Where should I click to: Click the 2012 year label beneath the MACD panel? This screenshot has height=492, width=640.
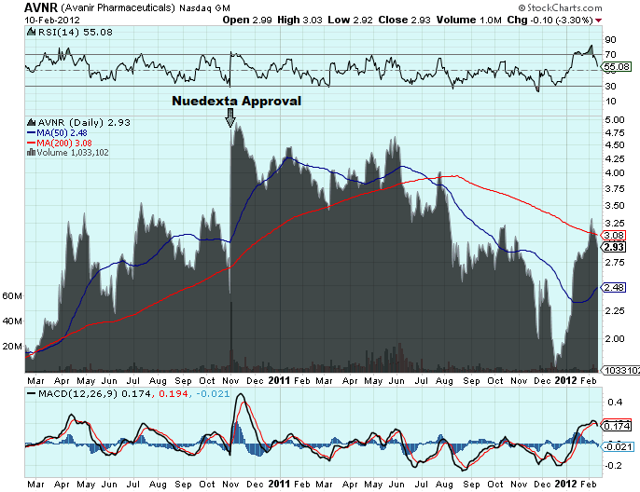565,485
